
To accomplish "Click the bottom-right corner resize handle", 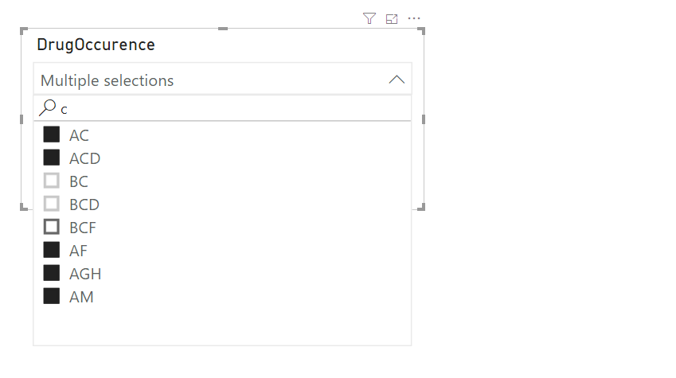I will pos(421,207).
